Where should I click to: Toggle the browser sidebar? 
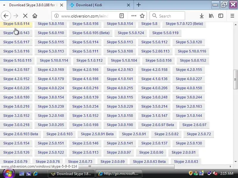coord(220,16)
